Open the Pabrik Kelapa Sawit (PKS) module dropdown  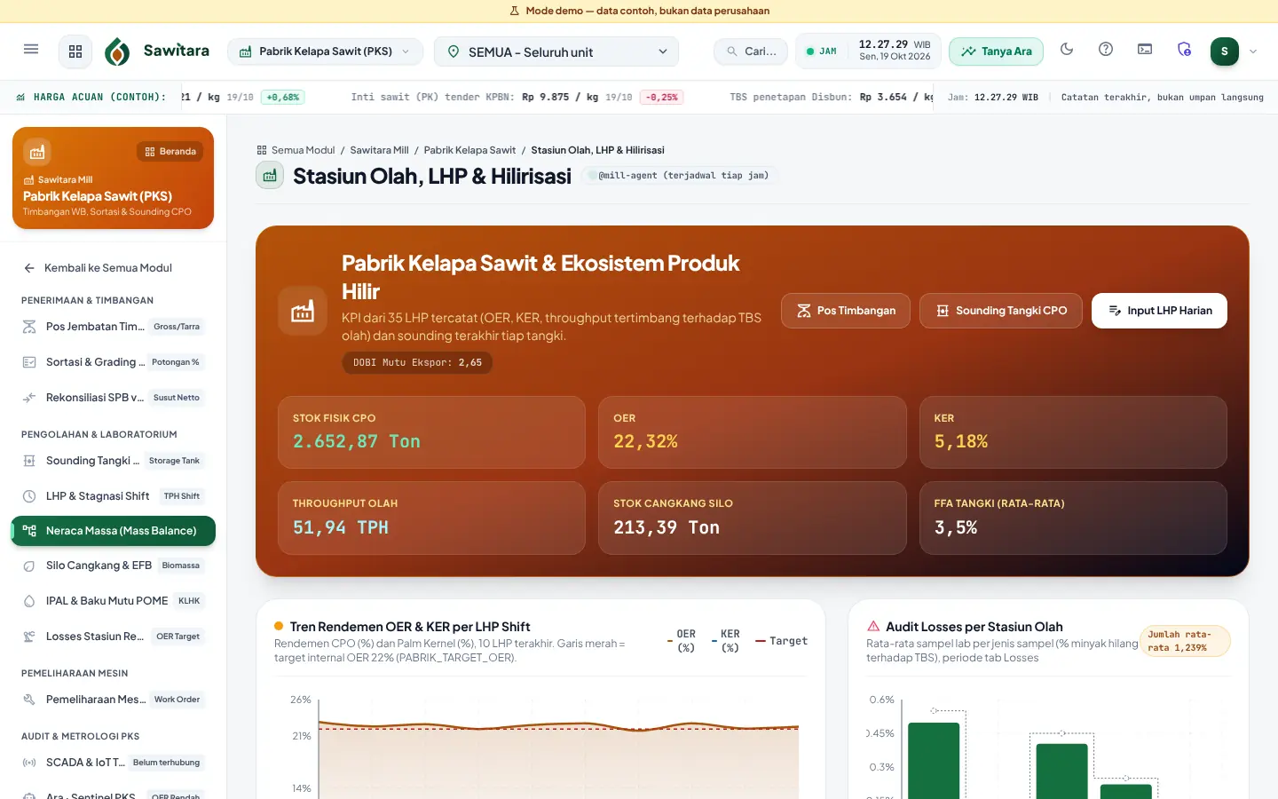(x=325, y=51)
